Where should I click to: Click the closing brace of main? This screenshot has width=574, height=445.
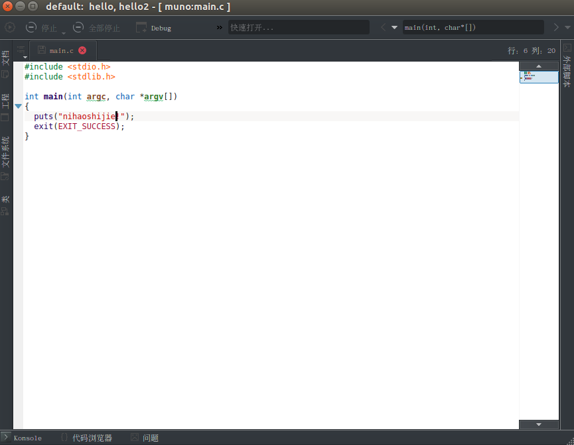pos(27,136)
